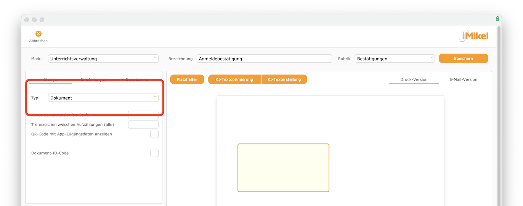523x206 pixels.
Task: Open the Modul dropdown
Action: [103, 59]
